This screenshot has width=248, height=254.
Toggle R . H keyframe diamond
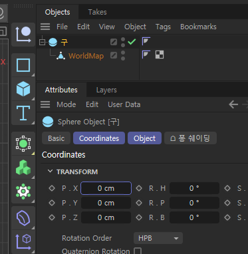139,188
